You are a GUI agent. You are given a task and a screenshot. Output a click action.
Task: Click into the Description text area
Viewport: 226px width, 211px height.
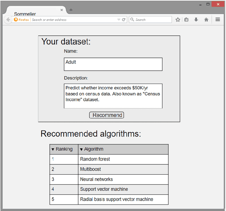coord(113,96)
